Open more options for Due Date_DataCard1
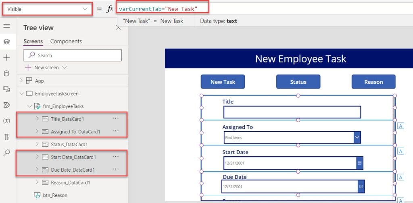This screenshot has height=203, width=413. point(115,169)
